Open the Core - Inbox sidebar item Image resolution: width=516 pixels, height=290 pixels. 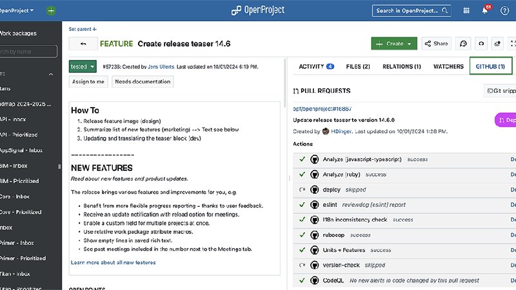click(x=15, y=197)
